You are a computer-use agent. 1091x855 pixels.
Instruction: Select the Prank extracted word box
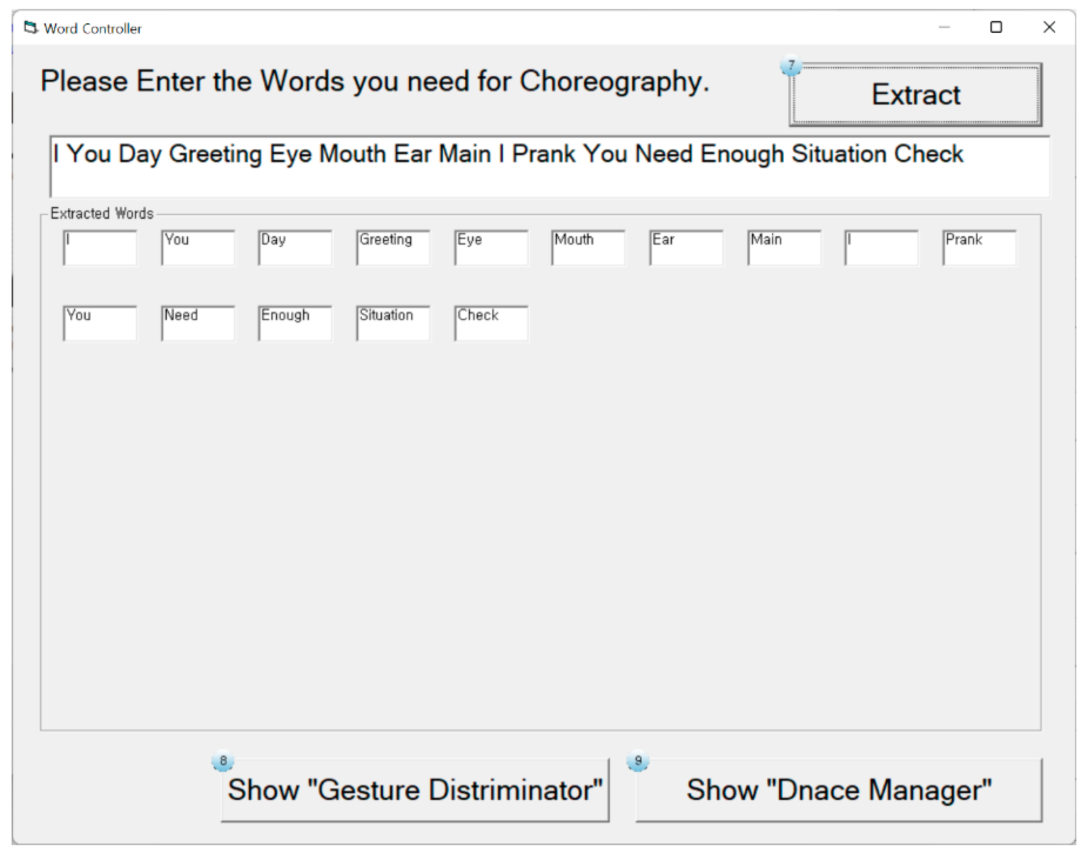click(x=979, y=248)
